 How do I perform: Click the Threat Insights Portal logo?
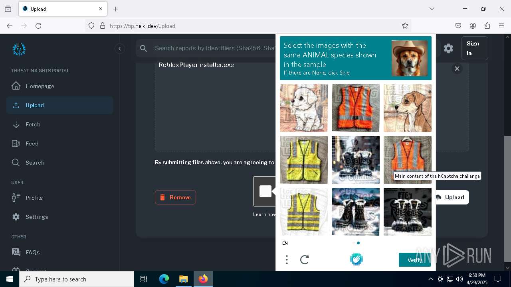(x=19, y=49)
